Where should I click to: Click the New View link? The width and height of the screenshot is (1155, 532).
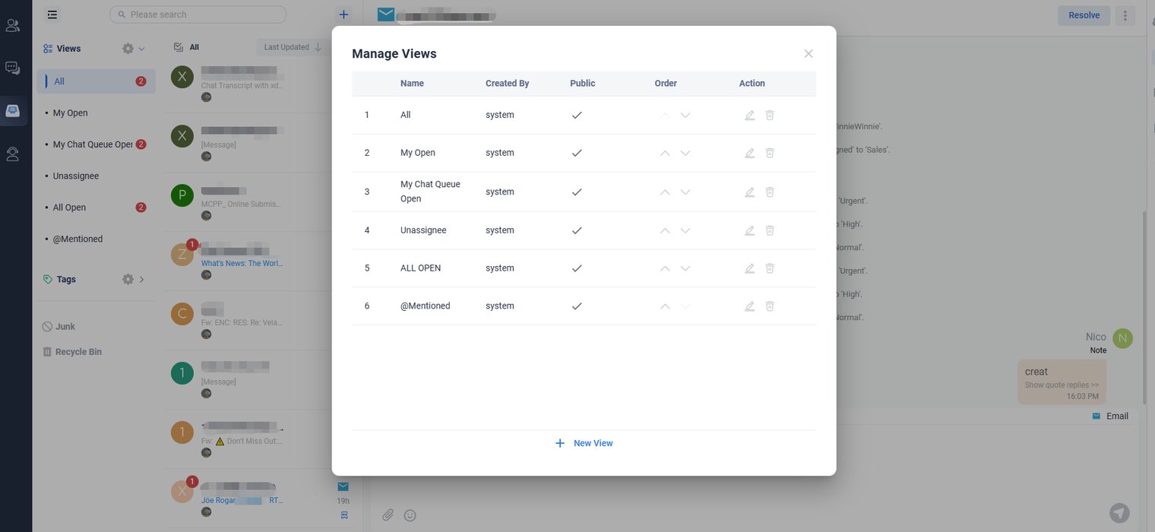click(x=584, y=443)
